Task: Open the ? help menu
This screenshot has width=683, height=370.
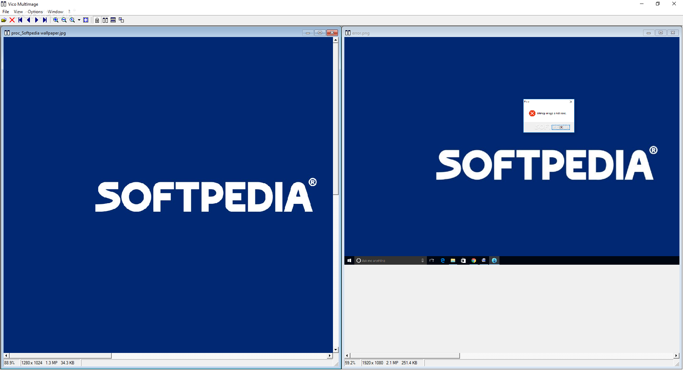Action: coord(69,12)
